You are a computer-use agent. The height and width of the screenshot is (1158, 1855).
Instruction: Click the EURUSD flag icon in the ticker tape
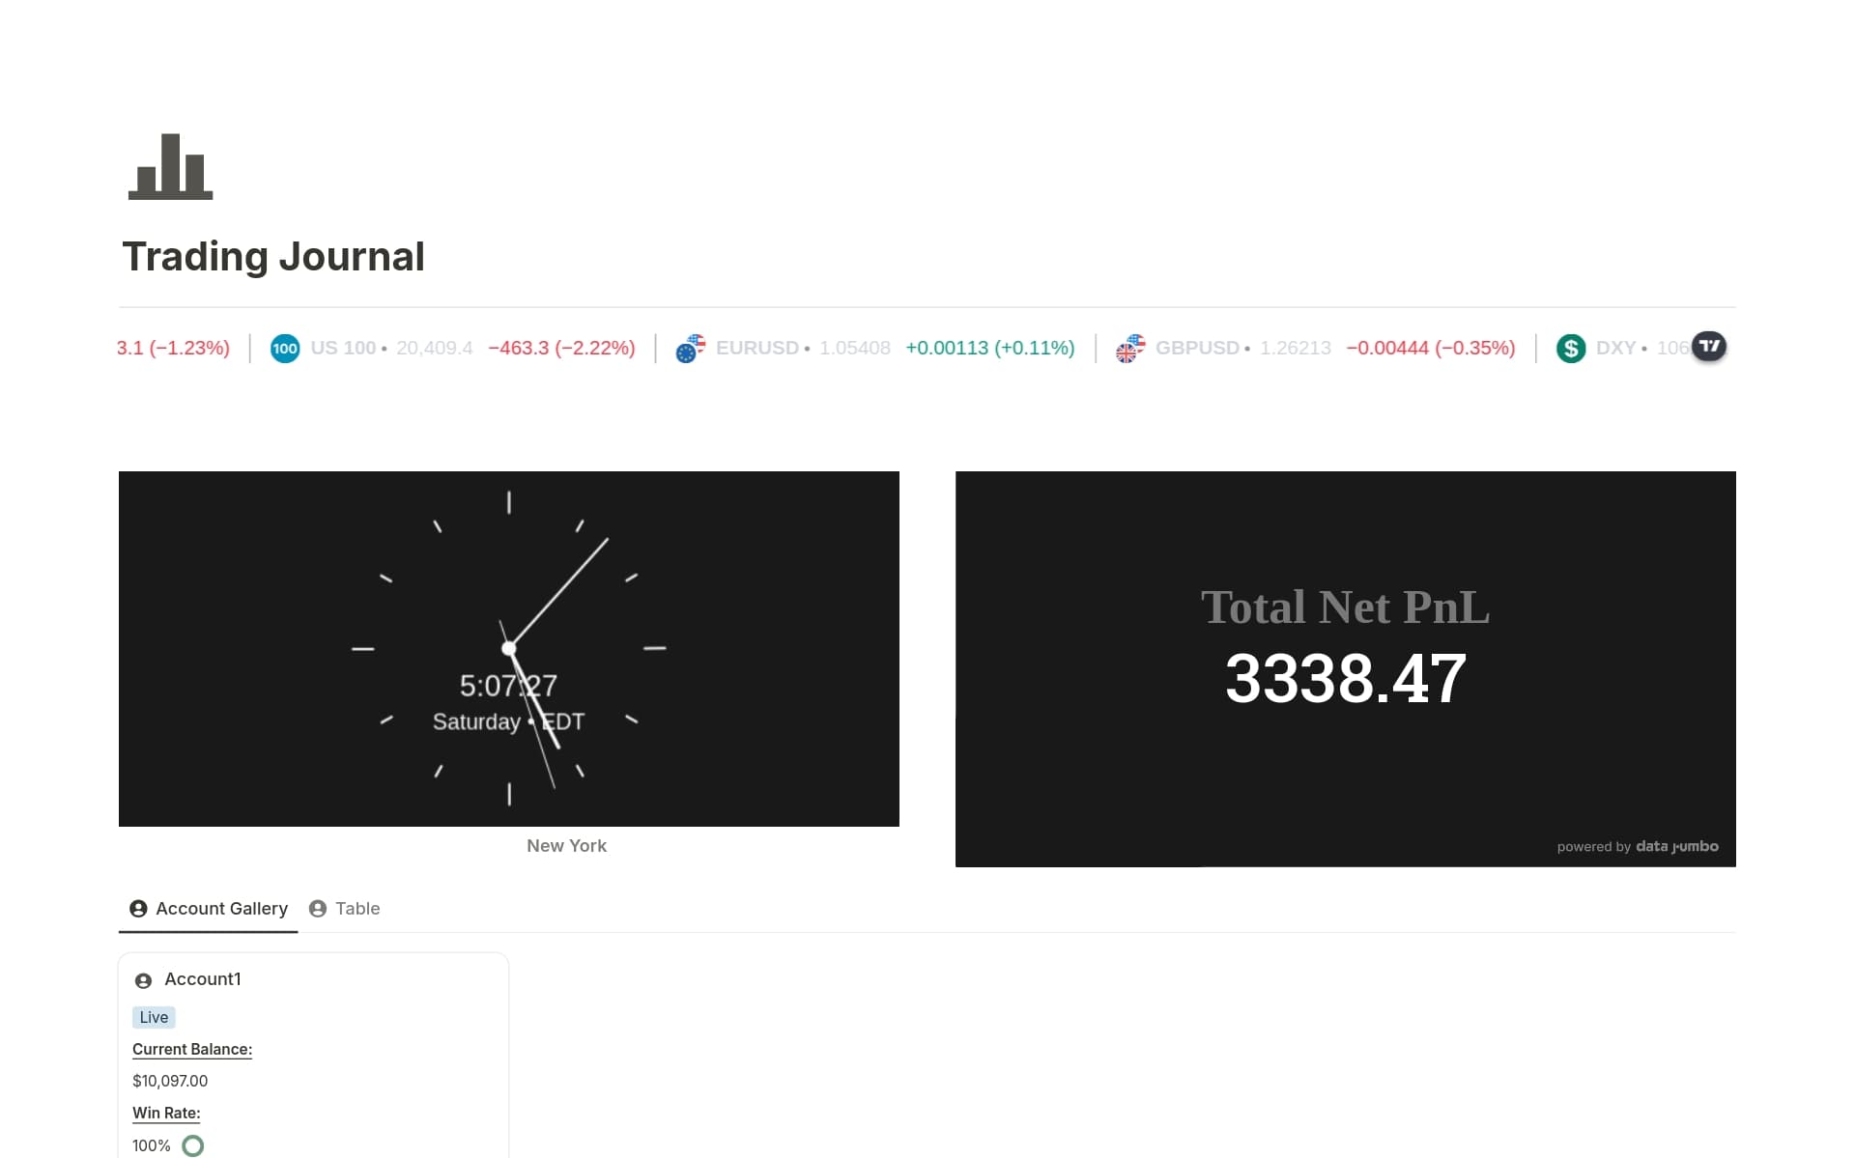(x=690, y=348)
